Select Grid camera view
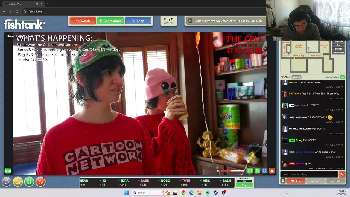Image resolution: width=350 pixels, height=197 pixels. [x=338, y=45]
